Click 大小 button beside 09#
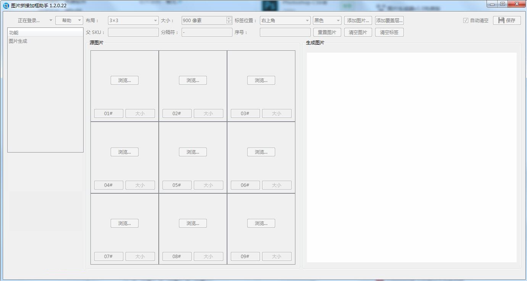The image size is (527, 281). [x=277, y=257]
